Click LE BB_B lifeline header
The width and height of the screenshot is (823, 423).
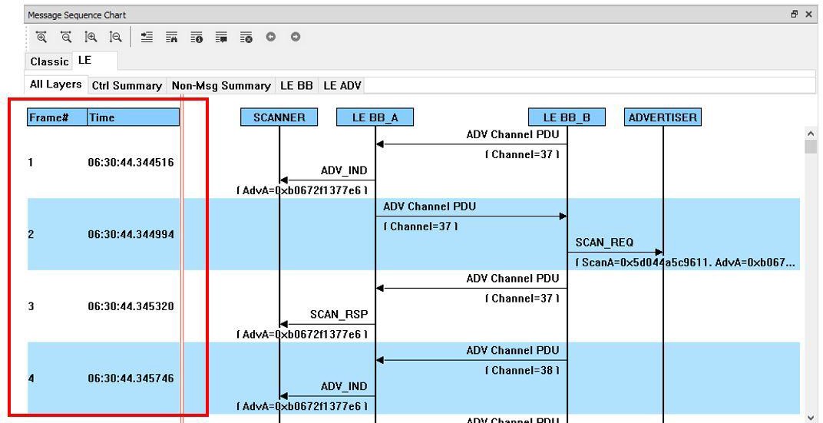pyautogui.click(x=567, y=117)
